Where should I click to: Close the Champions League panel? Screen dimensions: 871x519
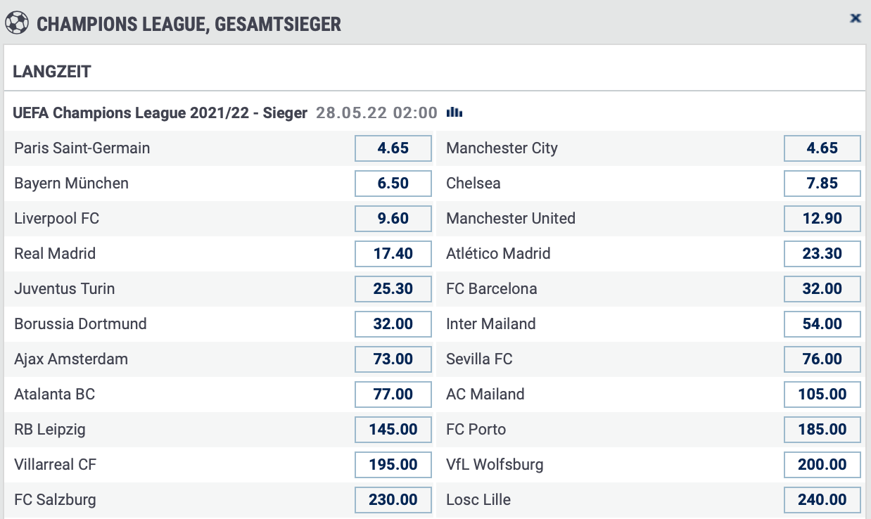(856, 18)
